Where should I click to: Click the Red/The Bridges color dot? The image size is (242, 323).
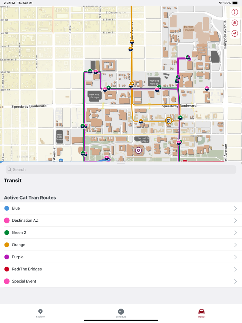click(x=7, y=269)
